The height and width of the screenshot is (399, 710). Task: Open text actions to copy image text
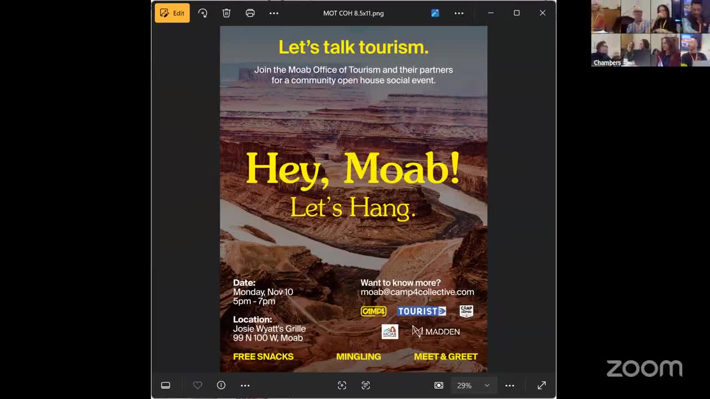[x=366, y=385]
